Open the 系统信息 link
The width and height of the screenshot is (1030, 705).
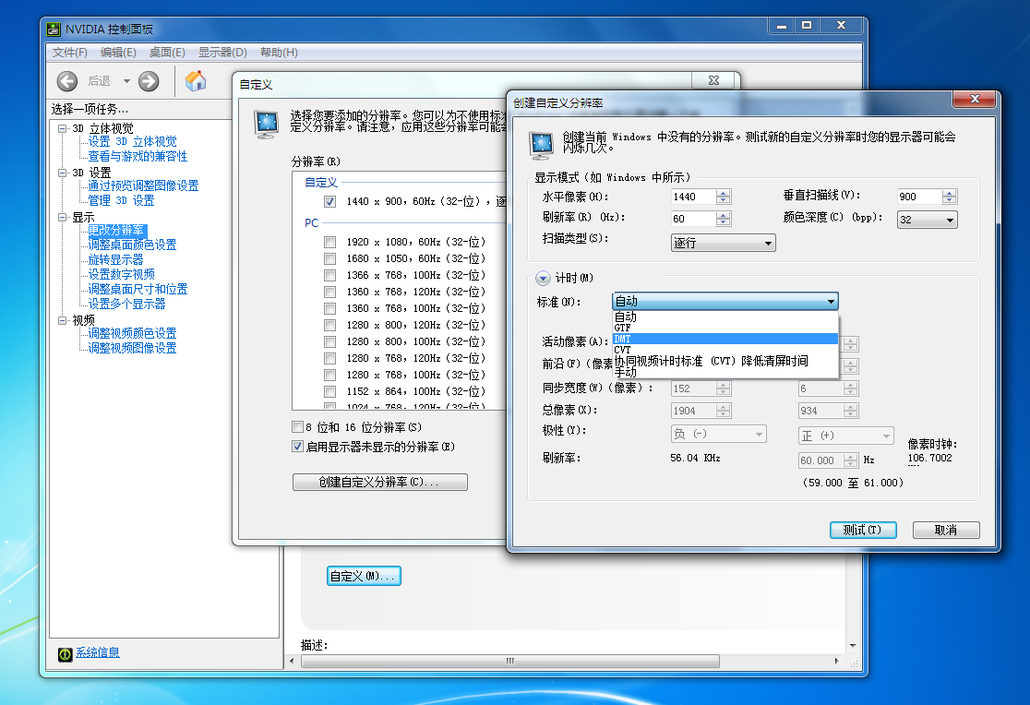(x=97, y=652)
